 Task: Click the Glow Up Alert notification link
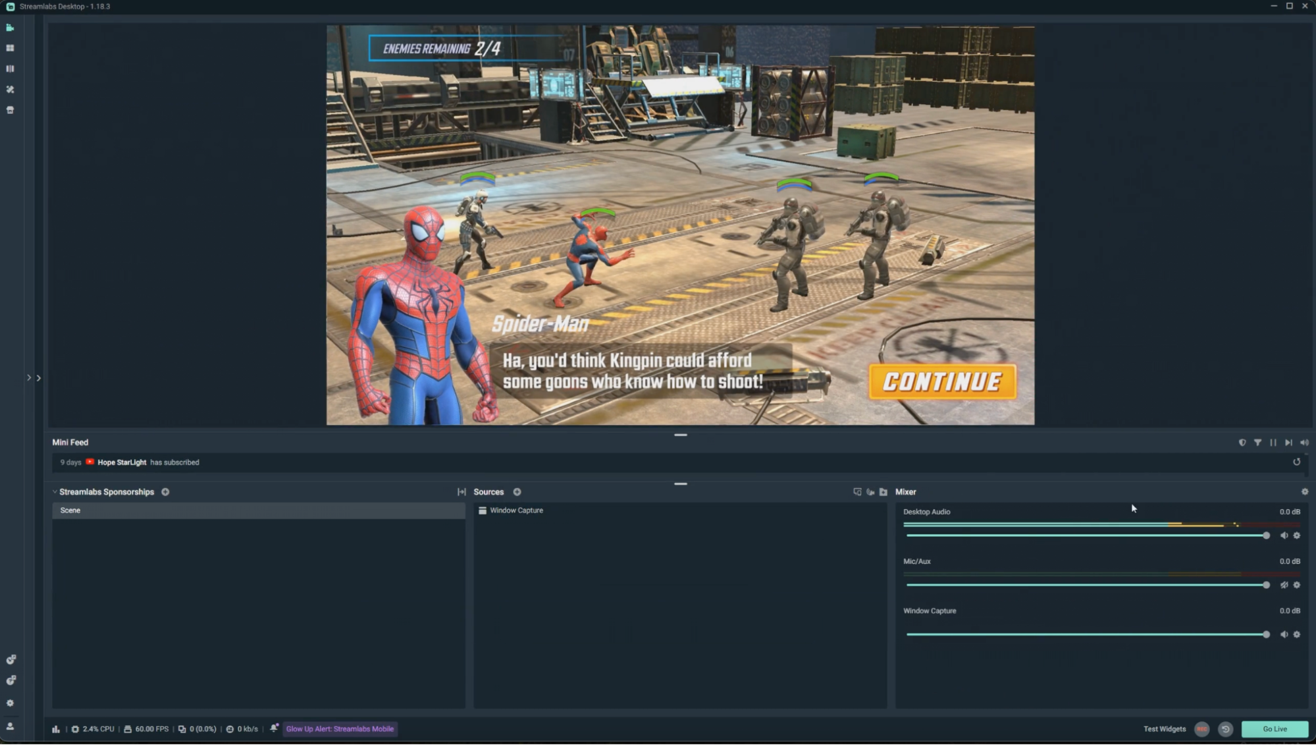340,729
